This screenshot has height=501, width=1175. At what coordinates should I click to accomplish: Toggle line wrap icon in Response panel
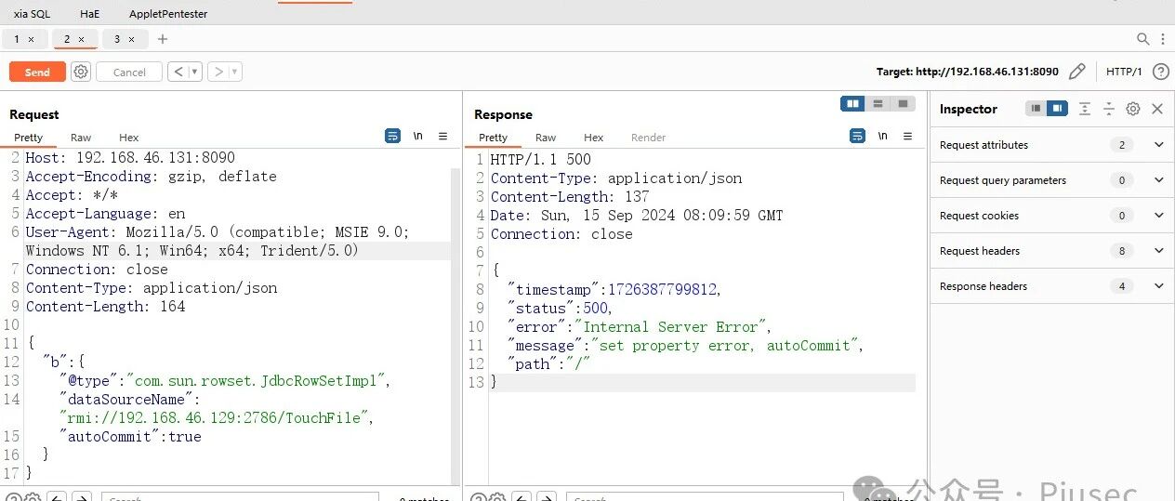point(857,136)
